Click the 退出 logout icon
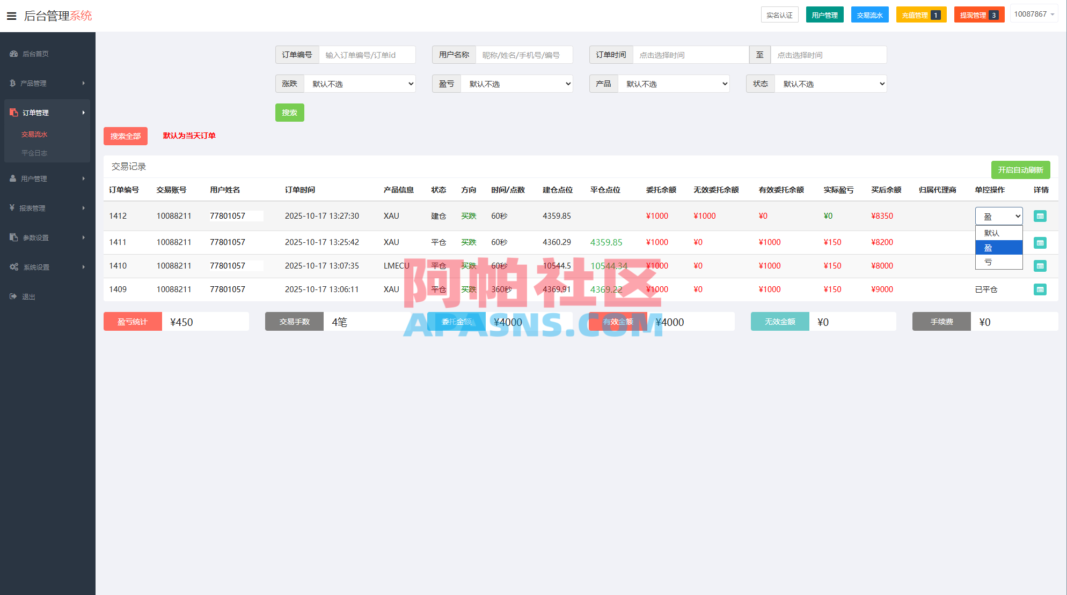Screen dimensions: 1067x595 [x=13, y=296]
